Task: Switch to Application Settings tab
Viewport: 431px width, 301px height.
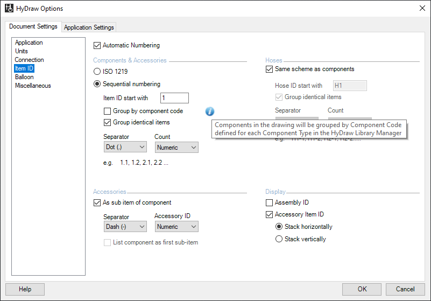Action: [89, 27]
